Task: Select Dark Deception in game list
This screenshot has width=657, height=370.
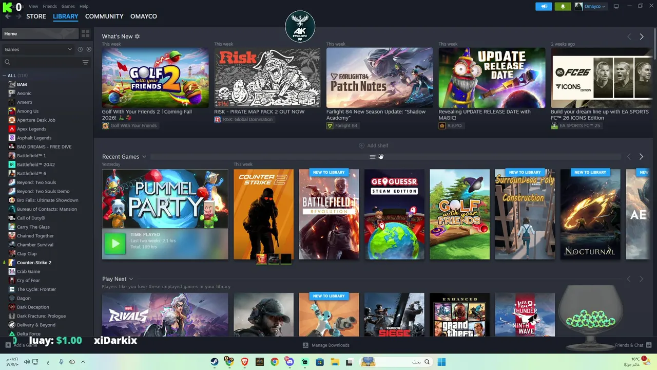Action: (x=33, y=307)
